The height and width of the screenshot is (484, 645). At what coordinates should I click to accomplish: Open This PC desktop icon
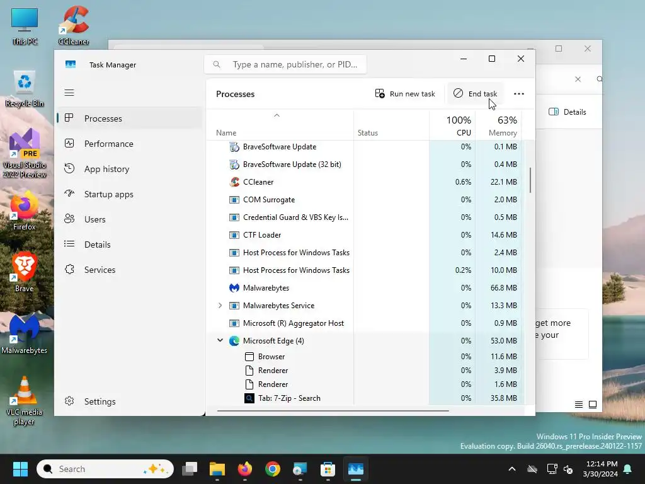25,26
